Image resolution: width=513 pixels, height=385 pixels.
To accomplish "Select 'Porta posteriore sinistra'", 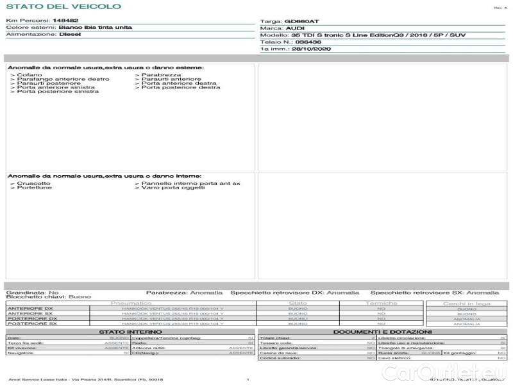I will click(x=58, y=91).
